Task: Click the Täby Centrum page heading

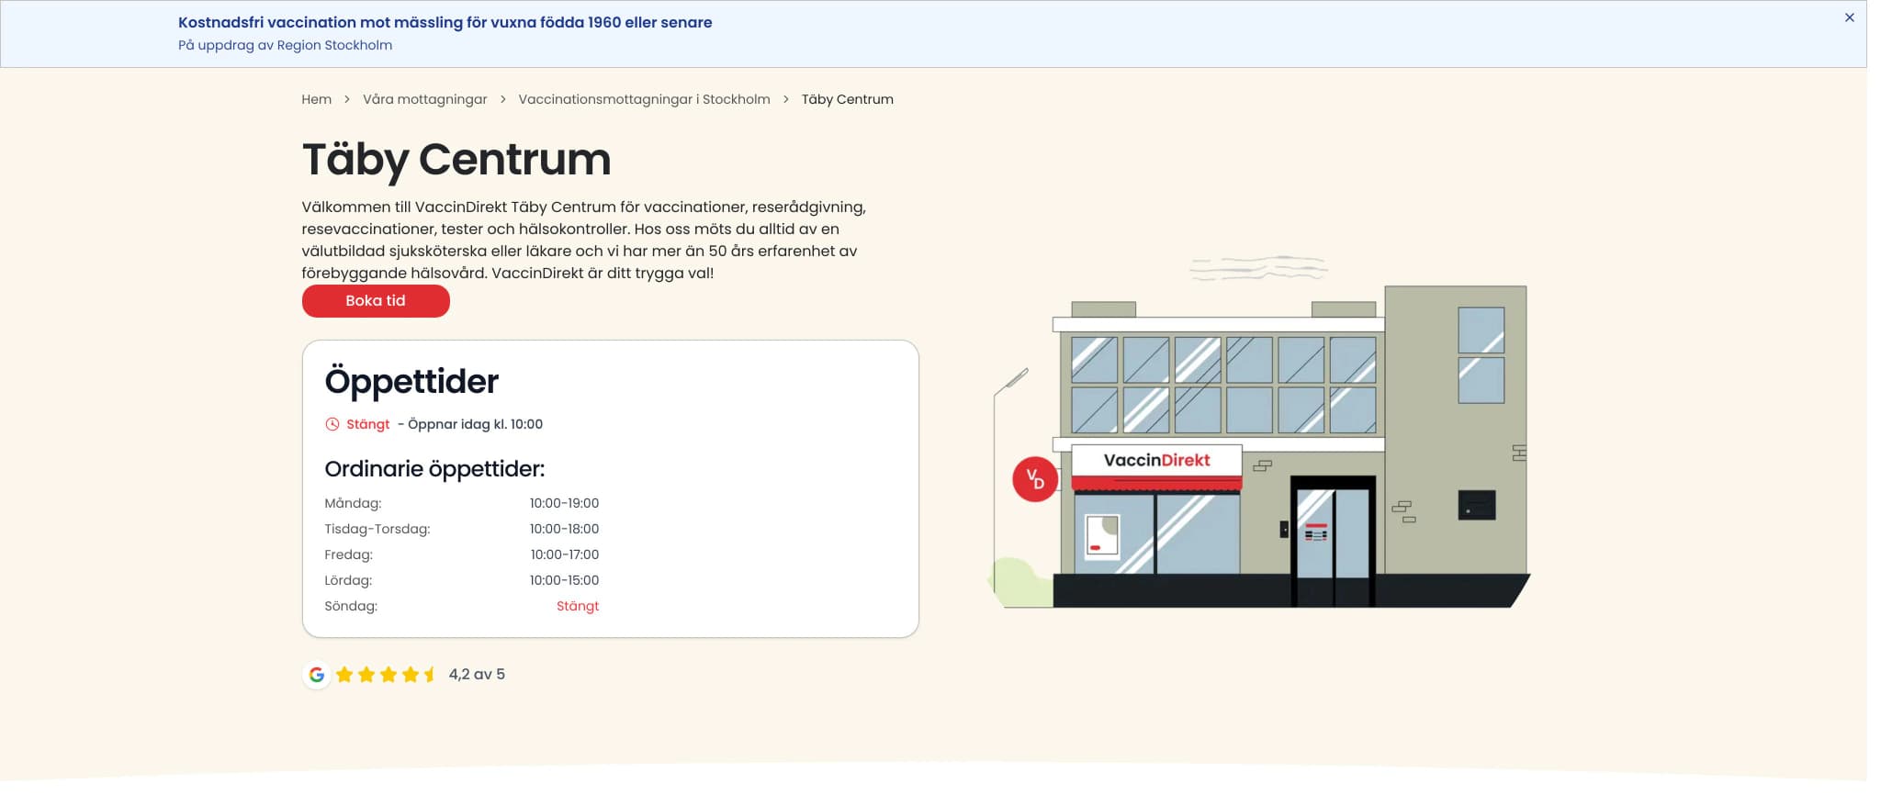Action: 456,160
